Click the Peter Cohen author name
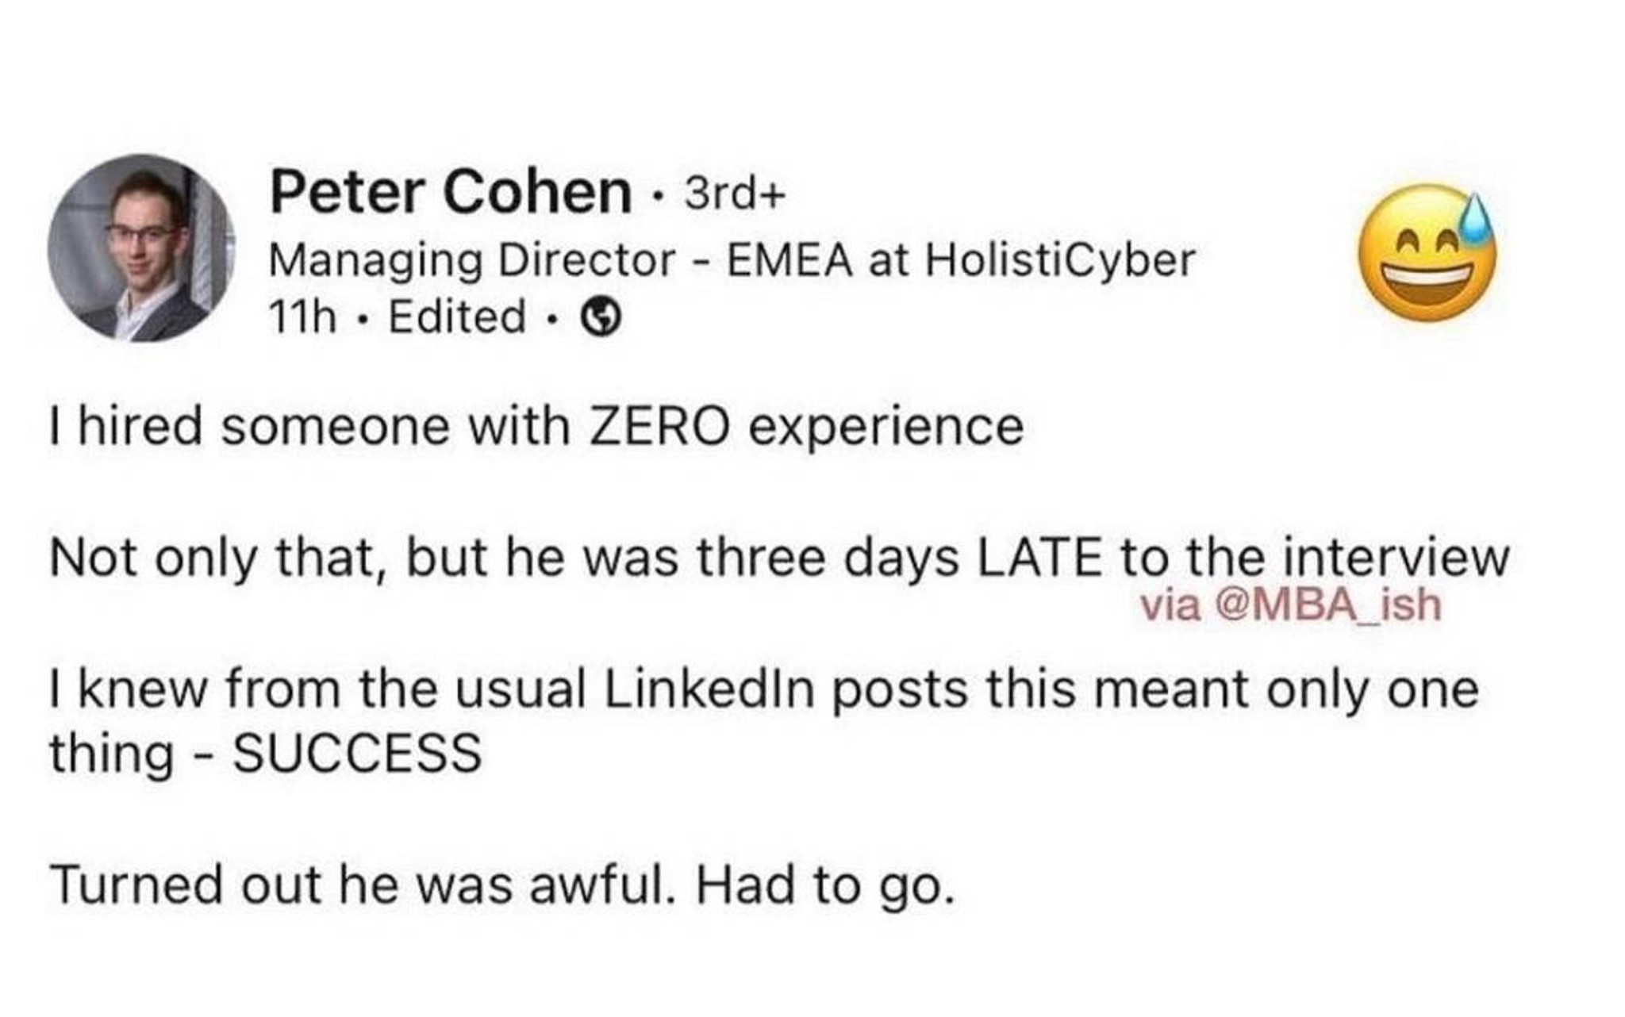Image resolution: width=1625 pixels, height=1017 pixels. 451,192
